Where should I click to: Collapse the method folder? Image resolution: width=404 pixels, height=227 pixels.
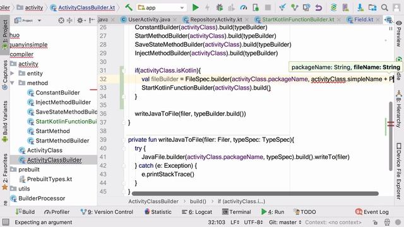pos(12,83)
